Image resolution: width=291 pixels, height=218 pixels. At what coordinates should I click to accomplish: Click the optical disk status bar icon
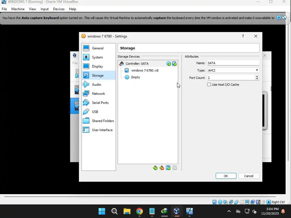point(220,202)
